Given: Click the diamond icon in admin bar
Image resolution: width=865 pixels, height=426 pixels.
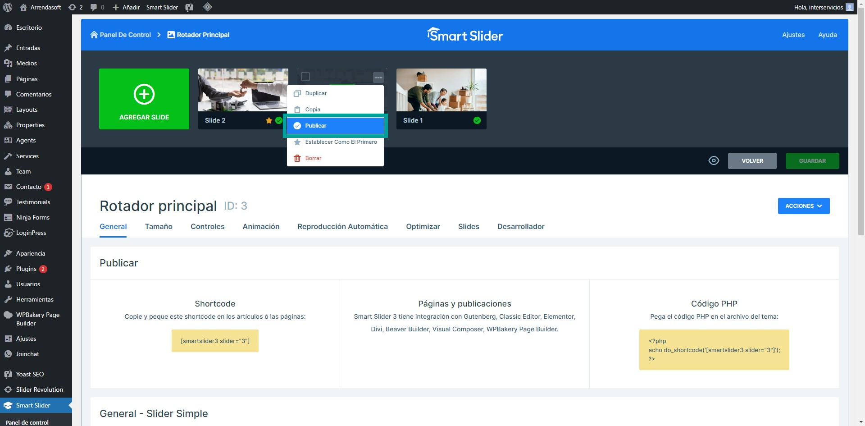Looking at the screenshot, I should pyautogui.click(x=208, y=7).
